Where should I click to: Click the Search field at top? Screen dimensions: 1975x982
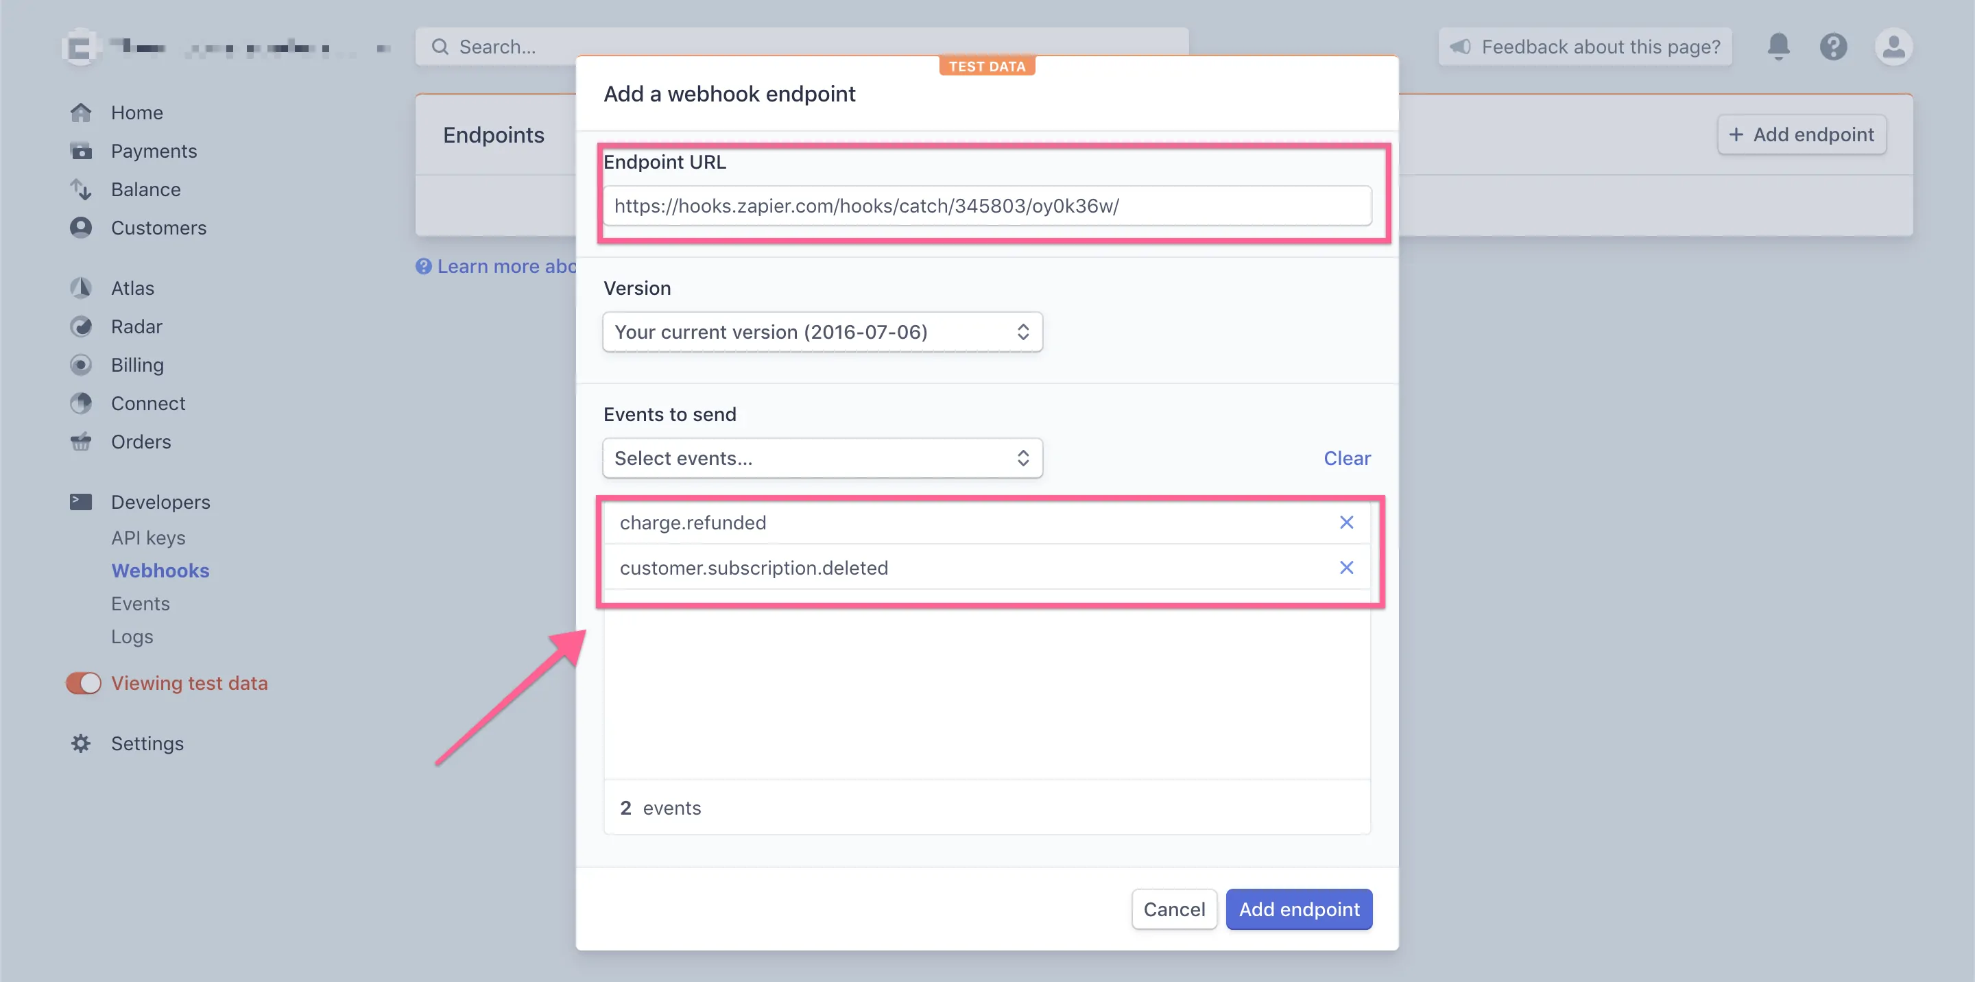coord(802,47)
